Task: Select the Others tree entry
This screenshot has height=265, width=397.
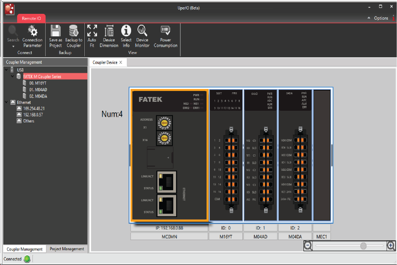Action: [x=29, y=121]
